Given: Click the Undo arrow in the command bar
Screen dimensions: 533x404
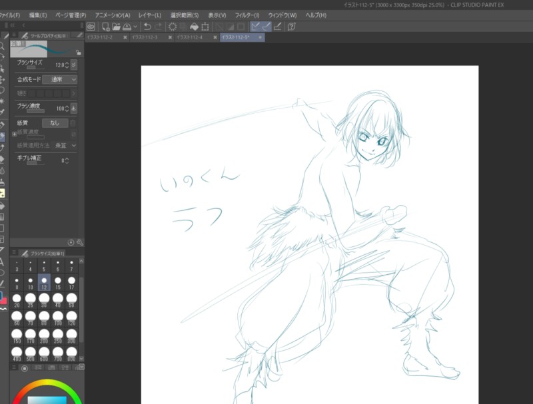Looking at the screenshot, I should point(147,27).
